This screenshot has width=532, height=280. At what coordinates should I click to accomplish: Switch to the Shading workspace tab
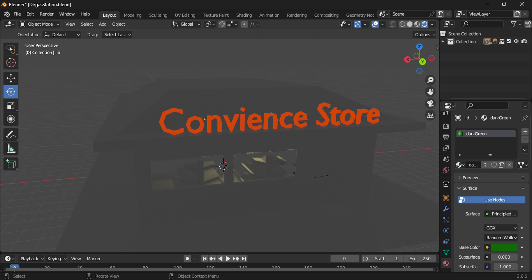pyautogui.click(x=244, y=15)
